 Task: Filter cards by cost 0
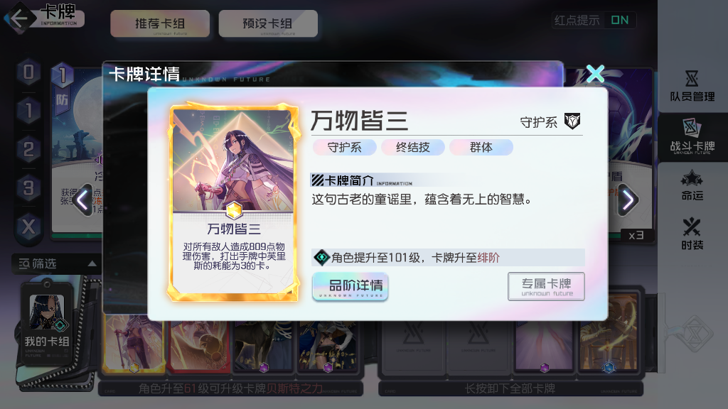(x=28, y=72)
